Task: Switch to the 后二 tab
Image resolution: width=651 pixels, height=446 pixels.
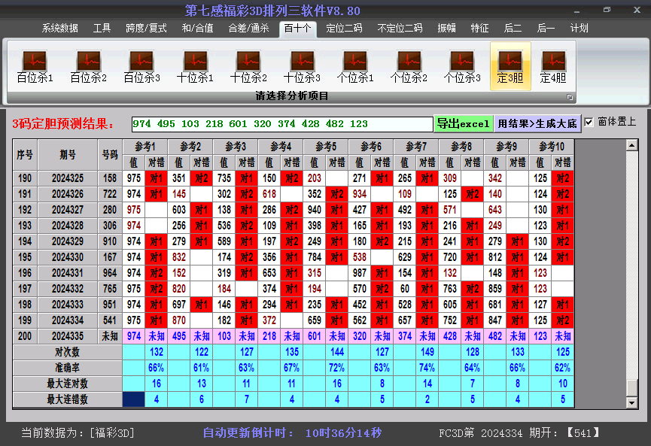Action: pos(513,29)
